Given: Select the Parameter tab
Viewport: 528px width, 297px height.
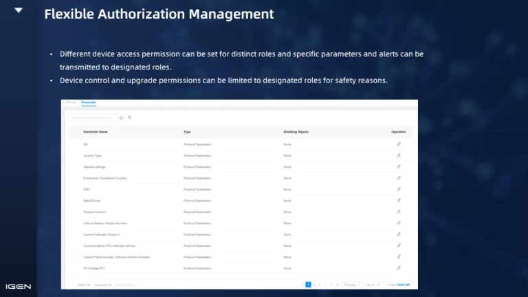Looking at the screenshot, I should click(89, 102).
